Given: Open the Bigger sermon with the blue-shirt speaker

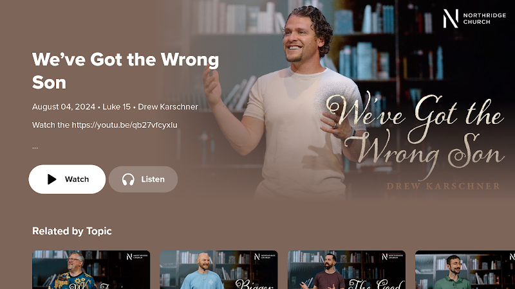Looking at the screenshot, I should point(219,270).
